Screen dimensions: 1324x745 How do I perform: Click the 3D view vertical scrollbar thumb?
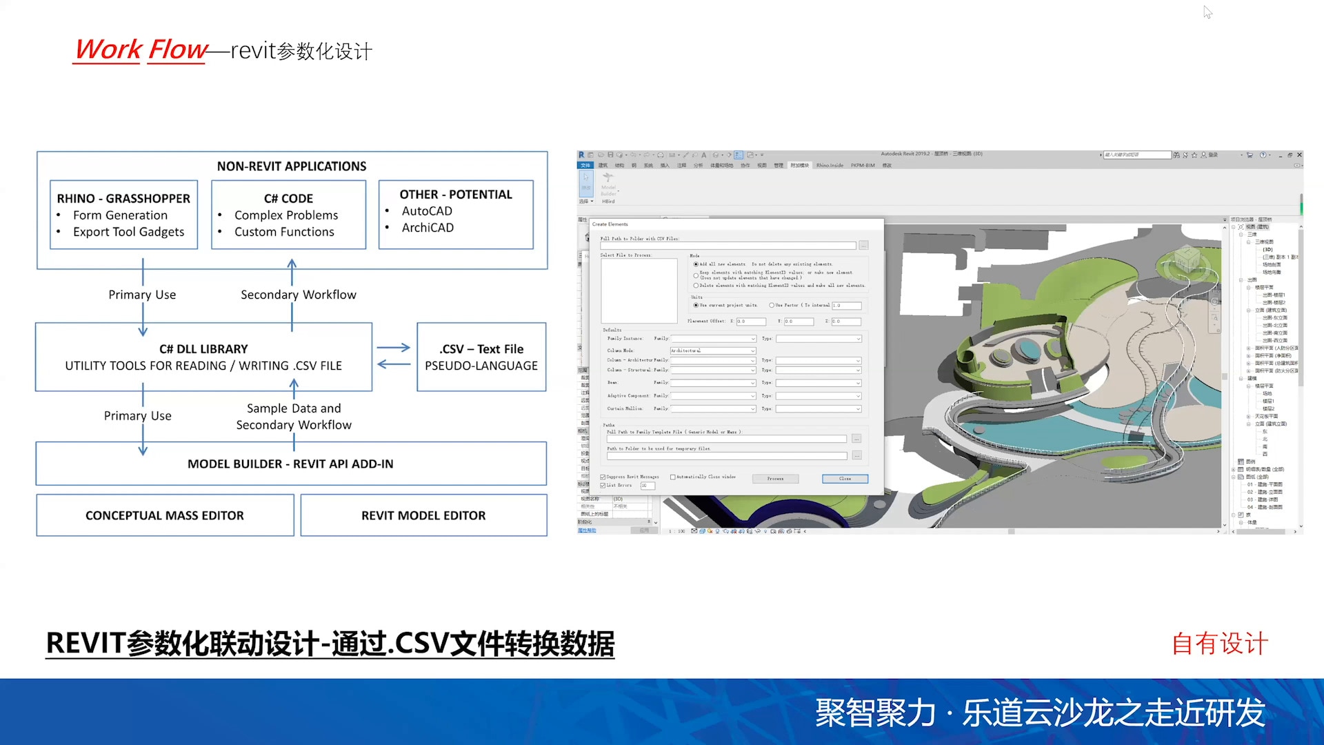click(x=1225, y=377)
